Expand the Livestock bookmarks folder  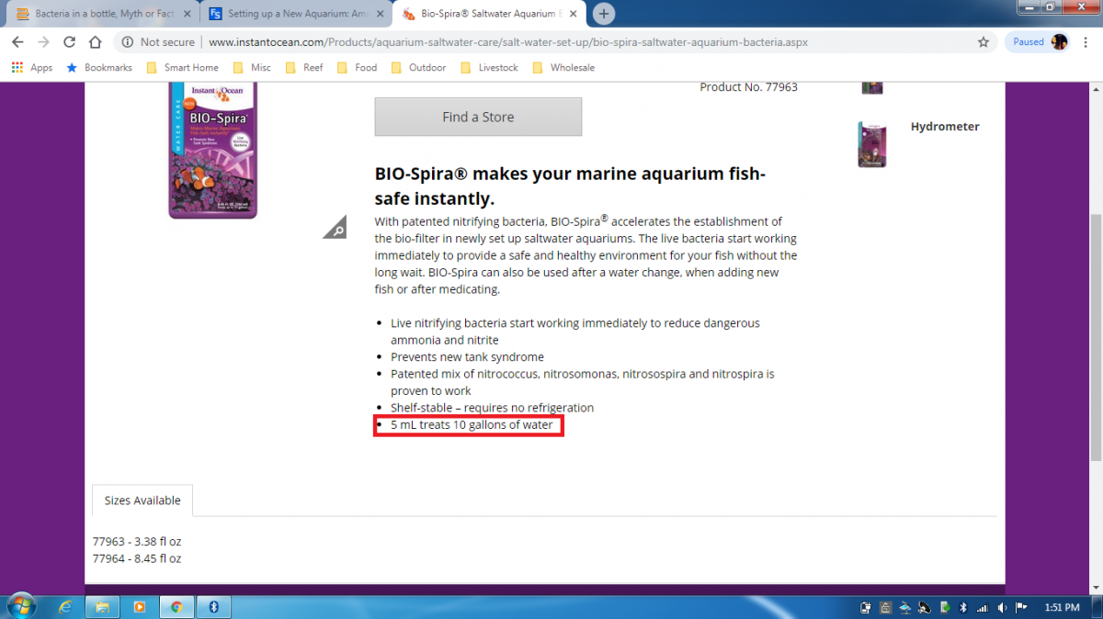489,68
